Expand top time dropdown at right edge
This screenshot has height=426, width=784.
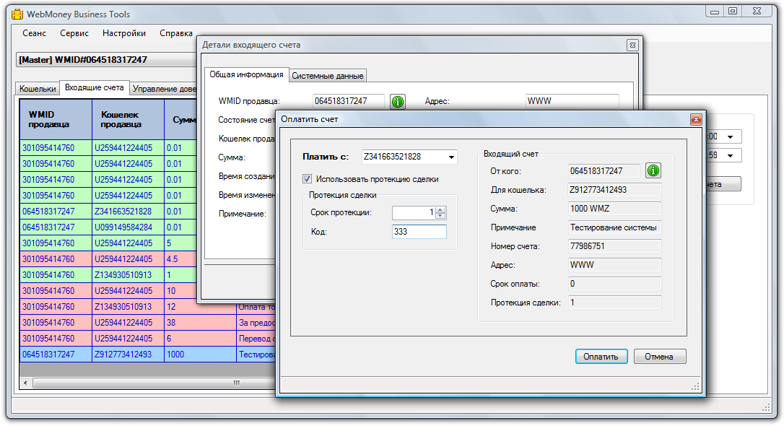[729, 137]
